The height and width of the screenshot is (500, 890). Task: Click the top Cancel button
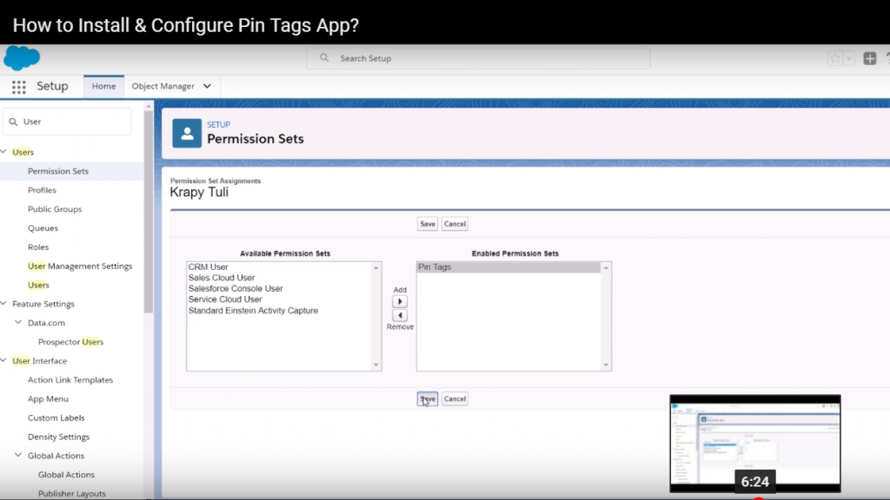coord(455,224)
